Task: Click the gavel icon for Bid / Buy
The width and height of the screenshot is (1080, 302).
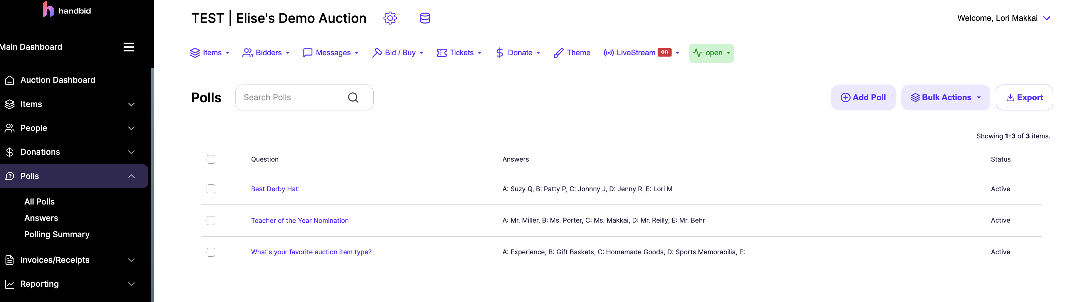Action: coord(377,52)
